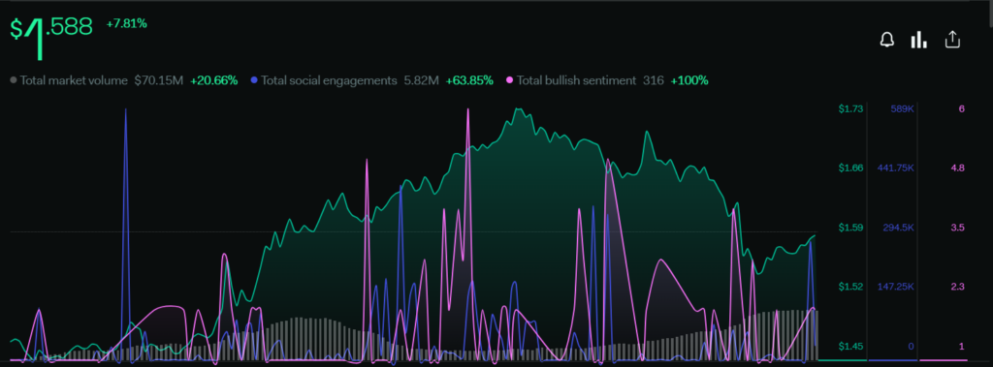Toggle Total social engagements blue legend dot
Viewport: 993px width, 367px height.
click(x=254, y=80)
